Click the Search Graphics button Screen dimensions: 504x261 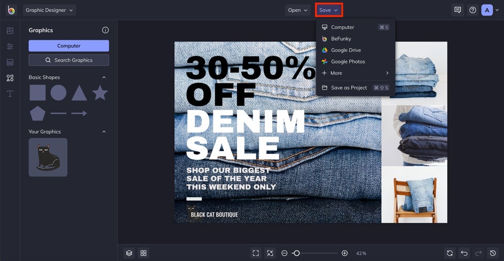(x=69, y=60)
